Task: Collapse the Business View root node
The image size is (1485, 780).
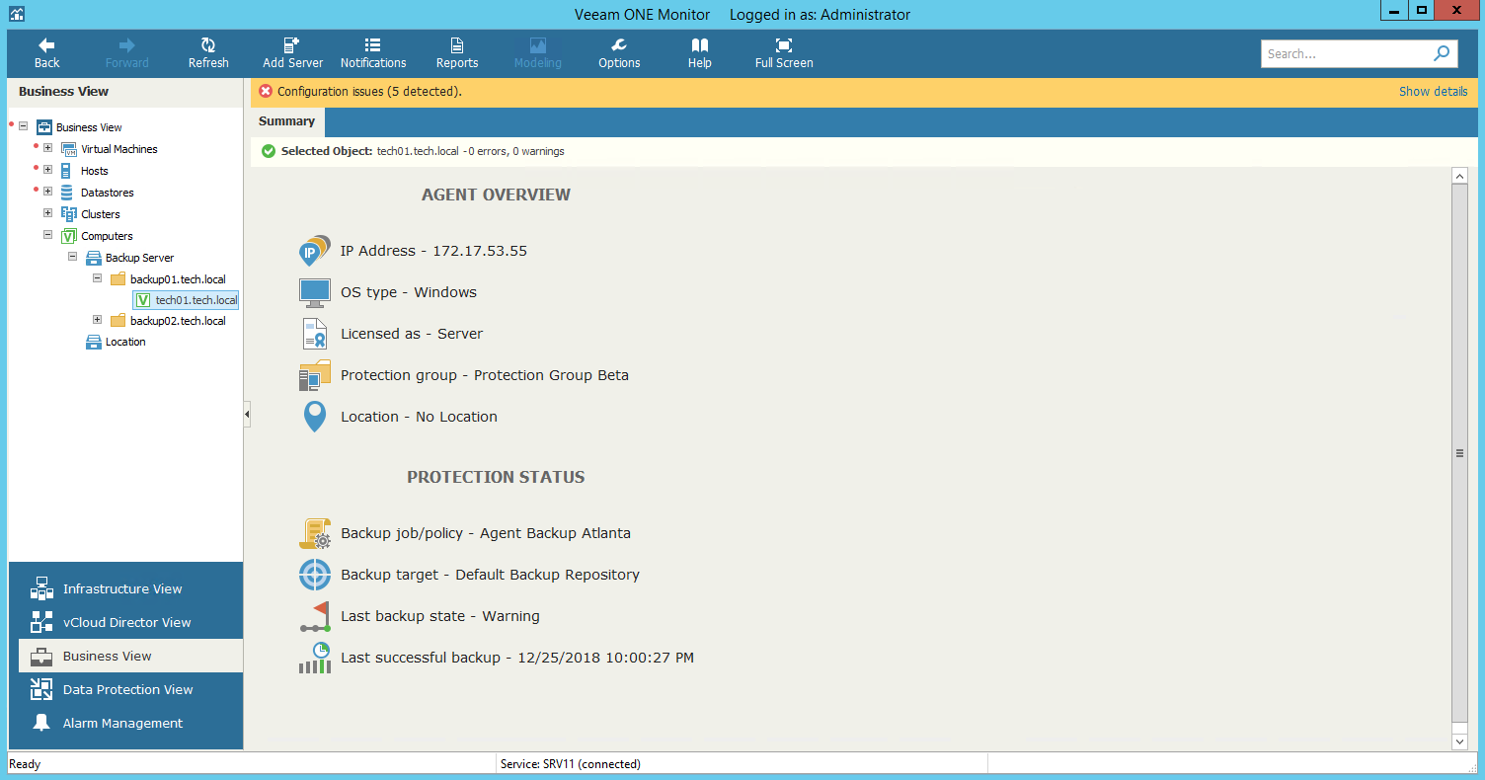Action: tap(23, 126)
